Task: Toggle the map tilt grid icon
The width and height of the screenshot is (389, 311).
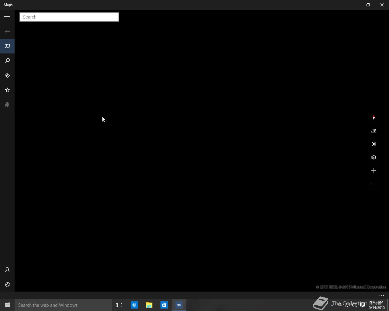Action: (374, 131)
